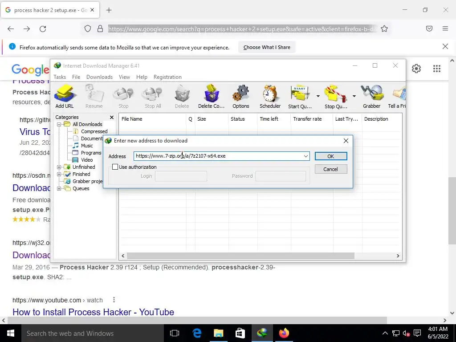Open the Address dropdown arrow
This screenshot has width=456, height=342.
[x=305, y=156]
